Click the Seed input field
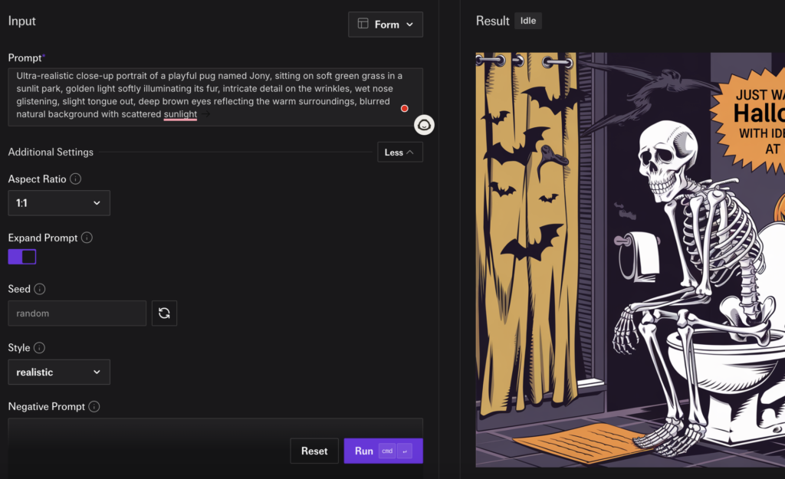Image resolution: width=785 pixels, height=479 pixels. coord(77,313)
